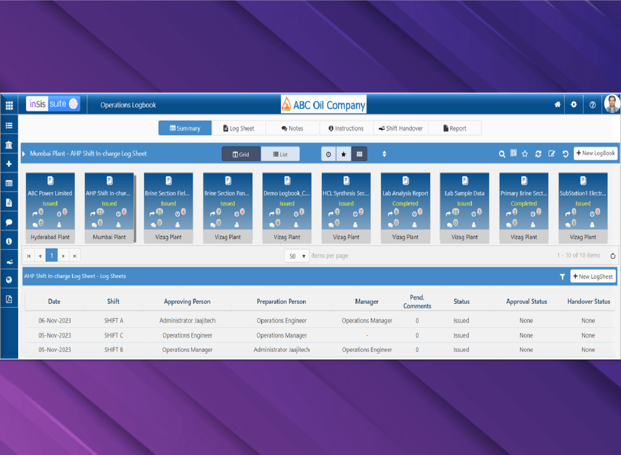Open the help question mark icon
The width and height of the screenshot is (621, 455).
[592, 105]
